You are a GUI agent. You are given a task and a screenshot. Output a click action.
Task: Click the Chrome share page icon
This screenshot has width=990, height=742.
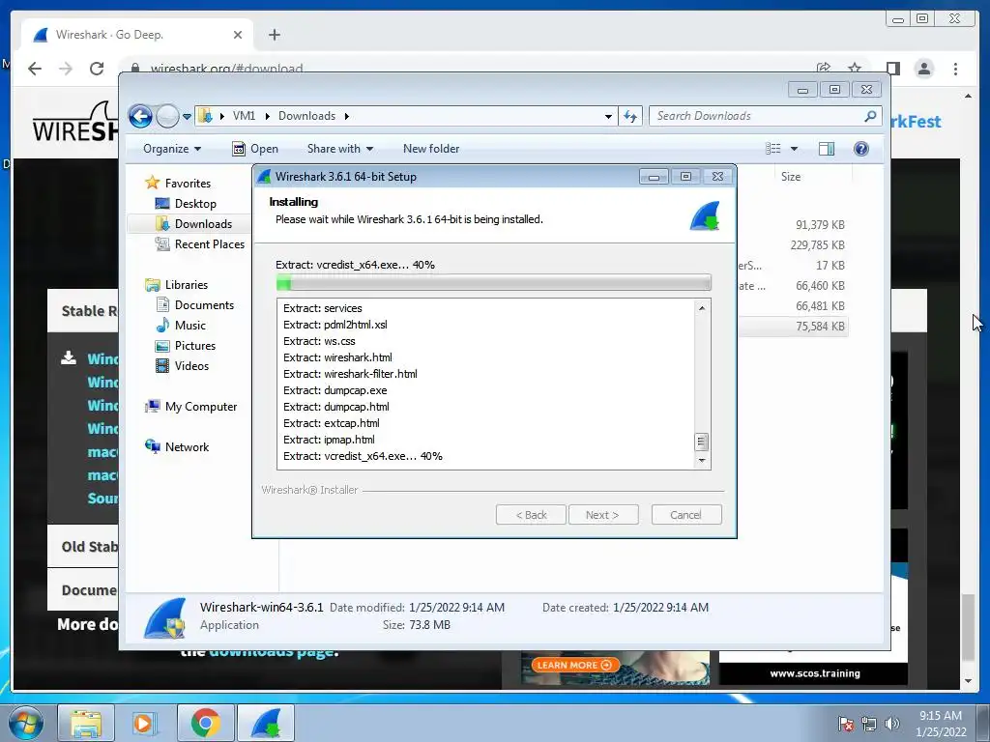click(823, 68)
